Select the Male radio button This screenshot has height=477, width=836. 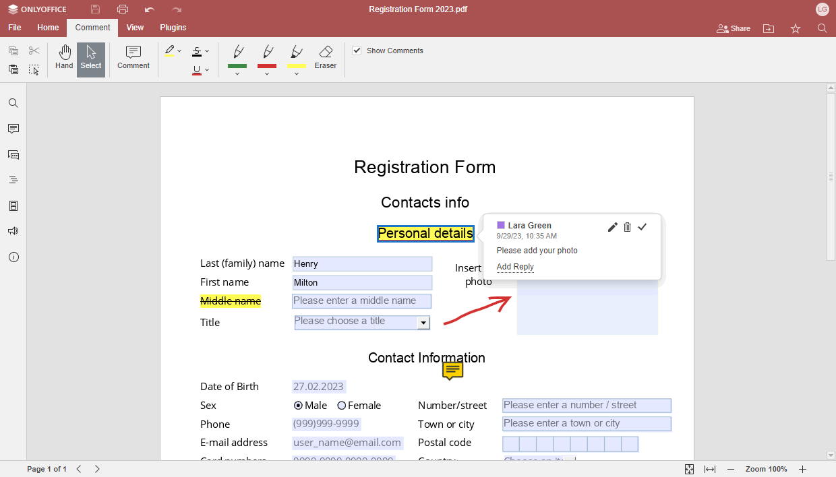298,405
